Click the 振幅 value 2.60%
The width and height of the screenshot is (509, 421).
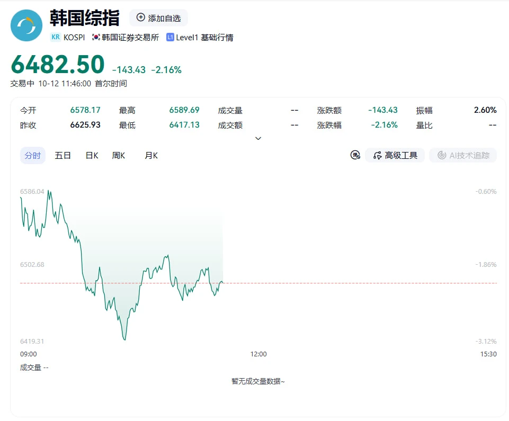(x=485, y=110)
